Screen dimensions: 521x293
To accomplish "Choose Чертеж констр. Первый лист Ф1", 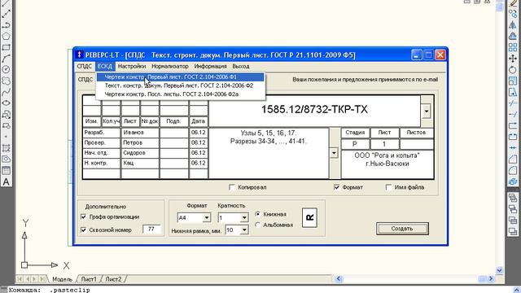I will pyautogui.click(x=181, y=77).
